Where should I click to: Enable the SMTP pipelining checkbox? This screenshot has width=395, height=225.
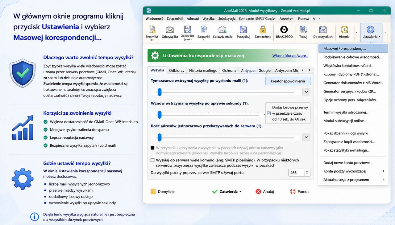[x=152, y=160]
